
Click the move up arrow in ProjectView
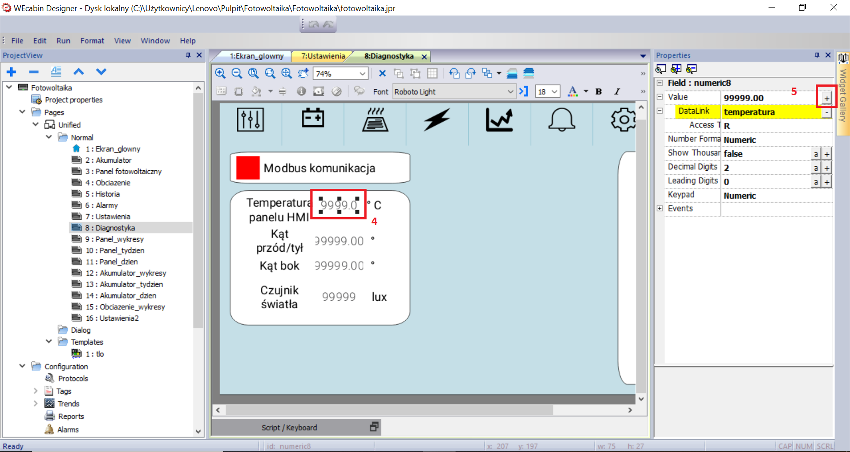tap(78, 72)
